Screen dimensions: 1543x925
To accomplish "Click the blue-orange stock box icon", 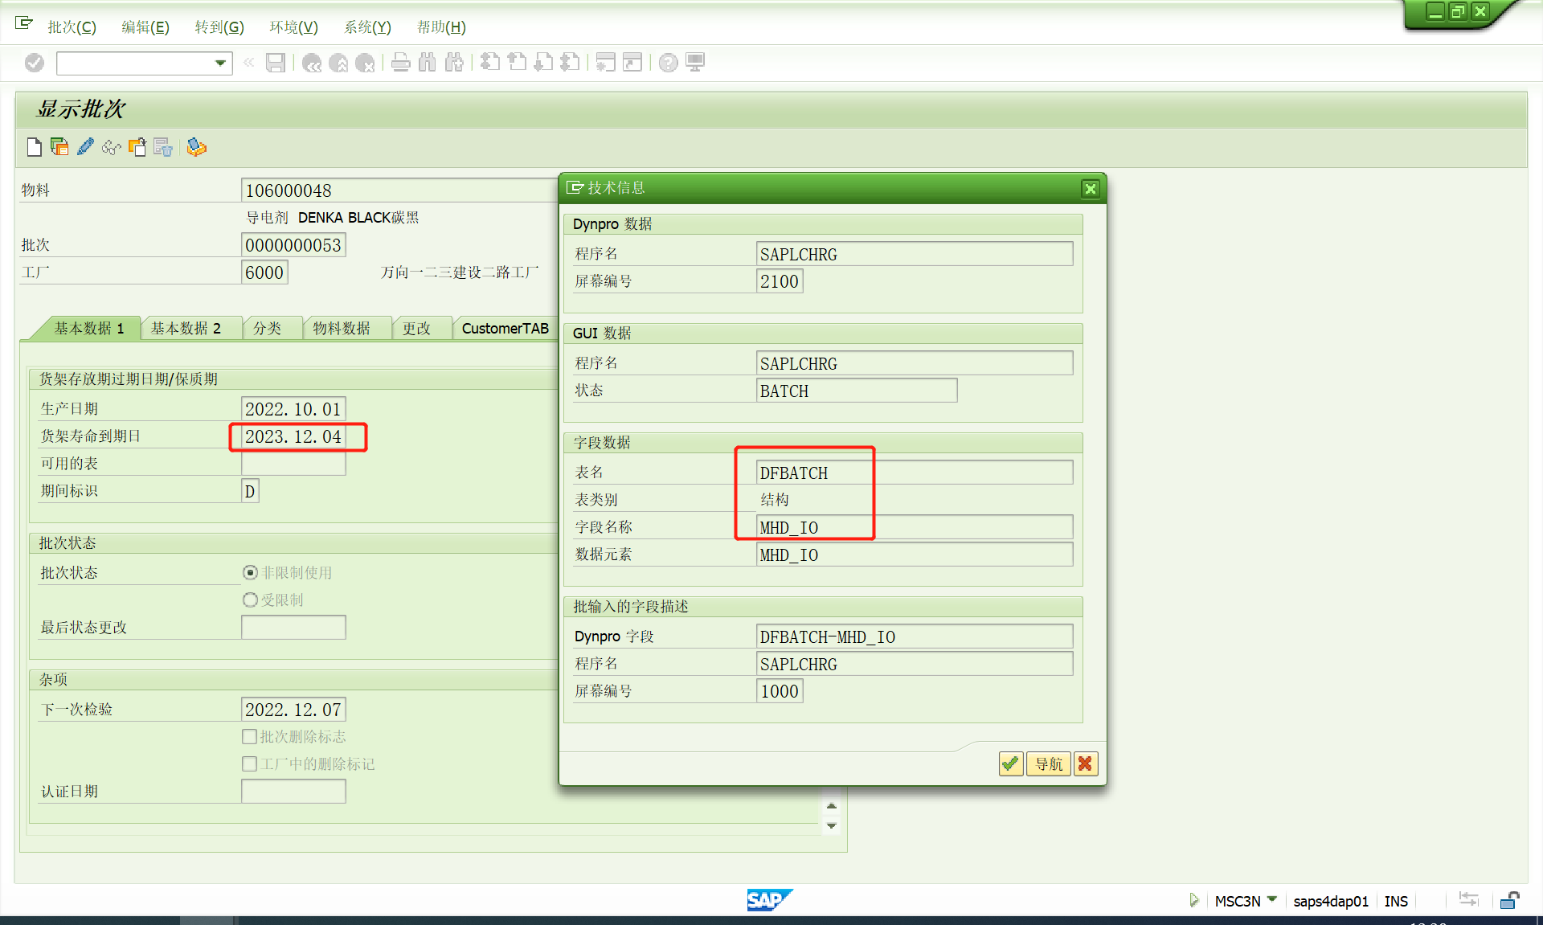I will point(197,147).
